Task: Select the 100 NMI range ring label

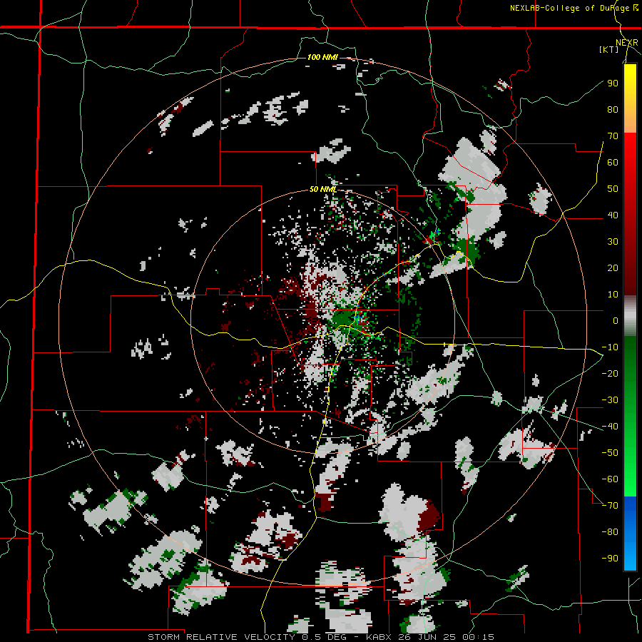Action: click(x=322, y=57)
